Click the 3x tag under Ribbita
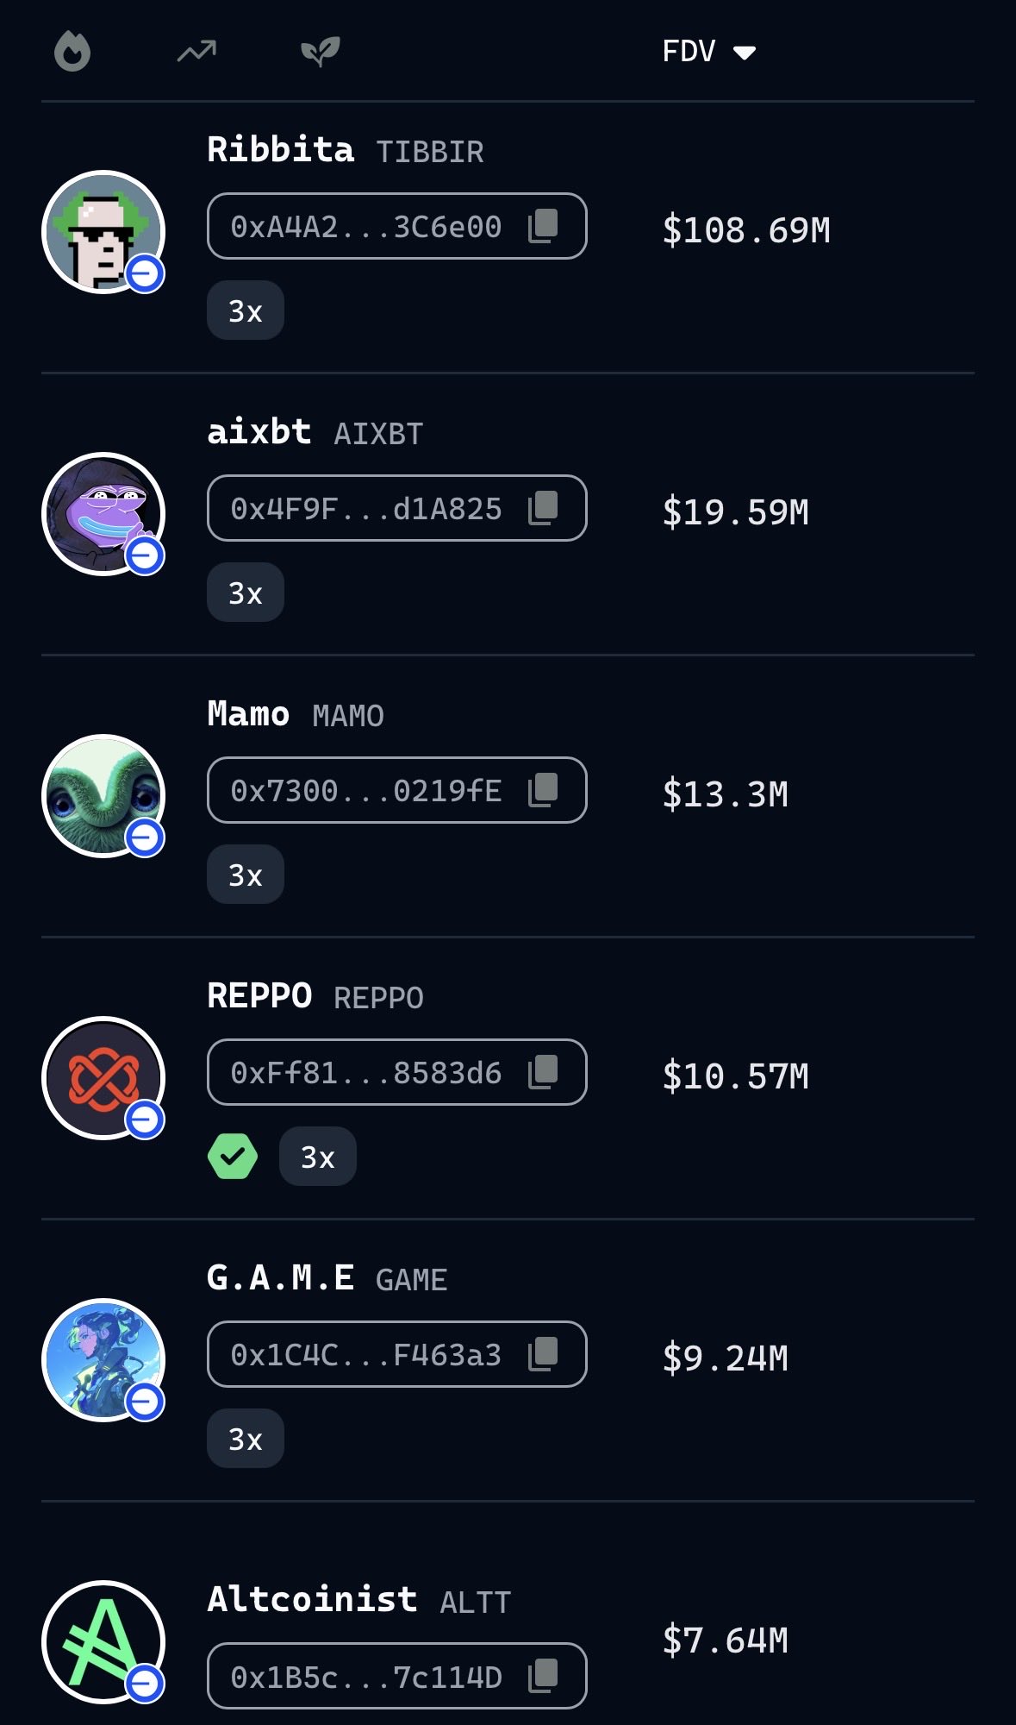Image resolution: width=1016 pixels, height=1725 pixels. click(x=246, y=310)
